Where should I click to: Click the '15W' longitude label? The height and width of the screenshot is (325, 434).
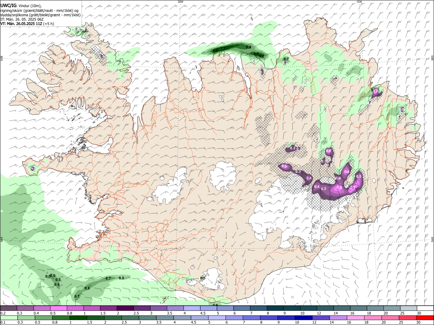pyautogui.click(x=359, y=2)
